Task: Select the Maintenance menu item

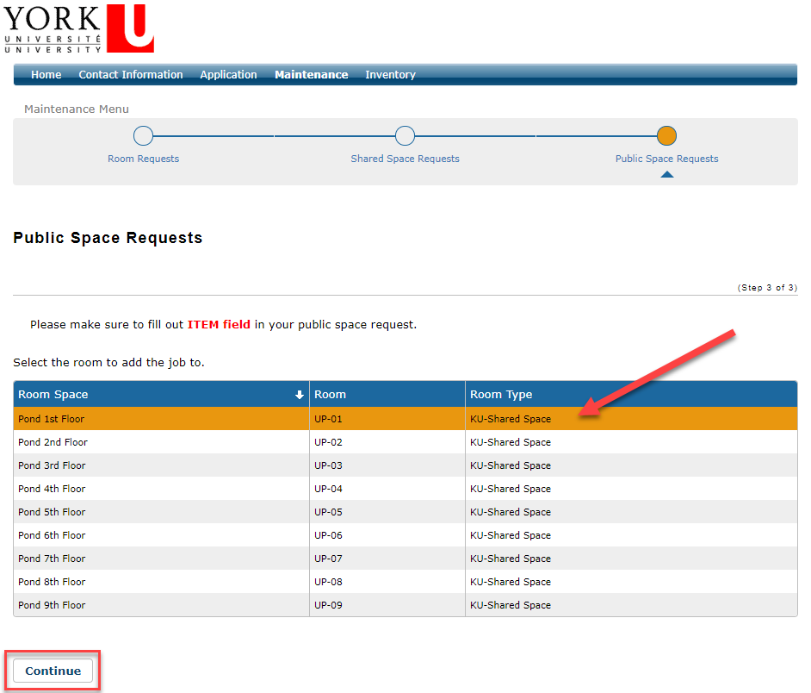Action: (x=312, y=75)
